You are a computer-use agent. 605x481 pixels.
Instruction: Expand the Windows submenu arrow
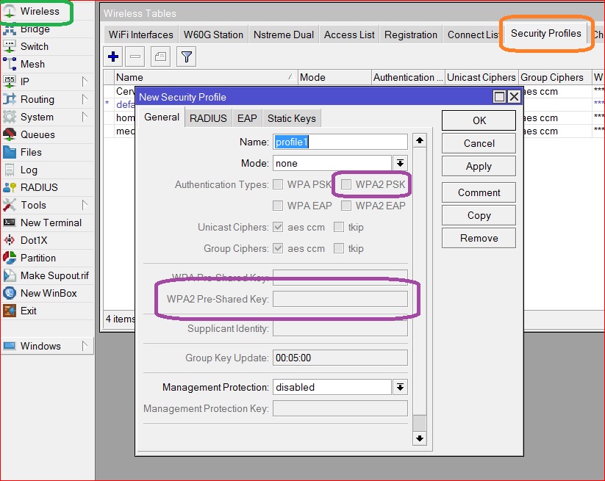(x=85, y=346)
